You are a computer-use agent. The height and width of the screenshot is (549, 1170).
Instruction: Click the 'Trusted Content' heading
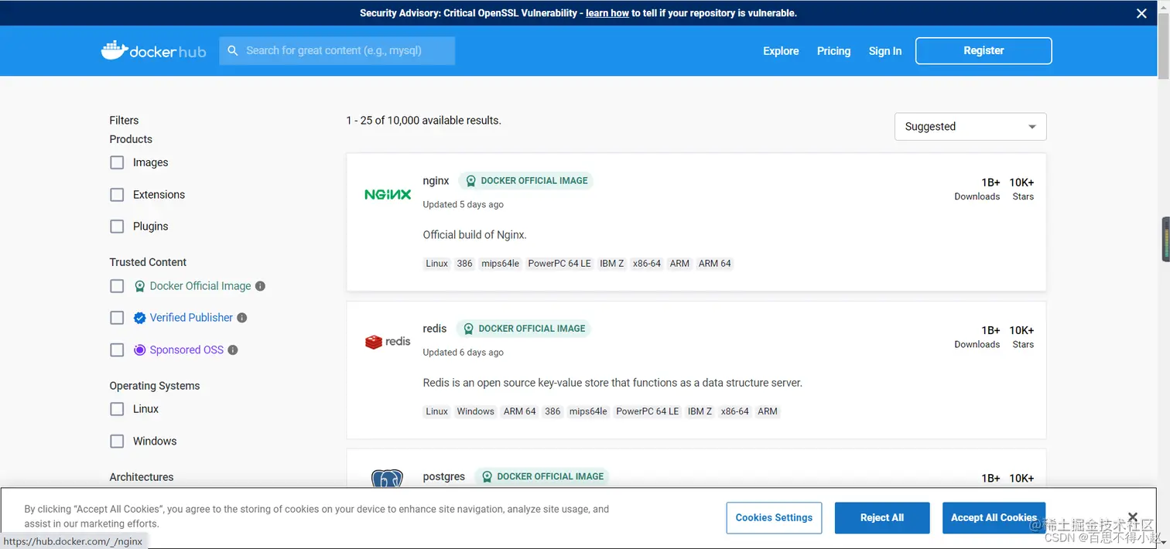[x=148, y=262]
